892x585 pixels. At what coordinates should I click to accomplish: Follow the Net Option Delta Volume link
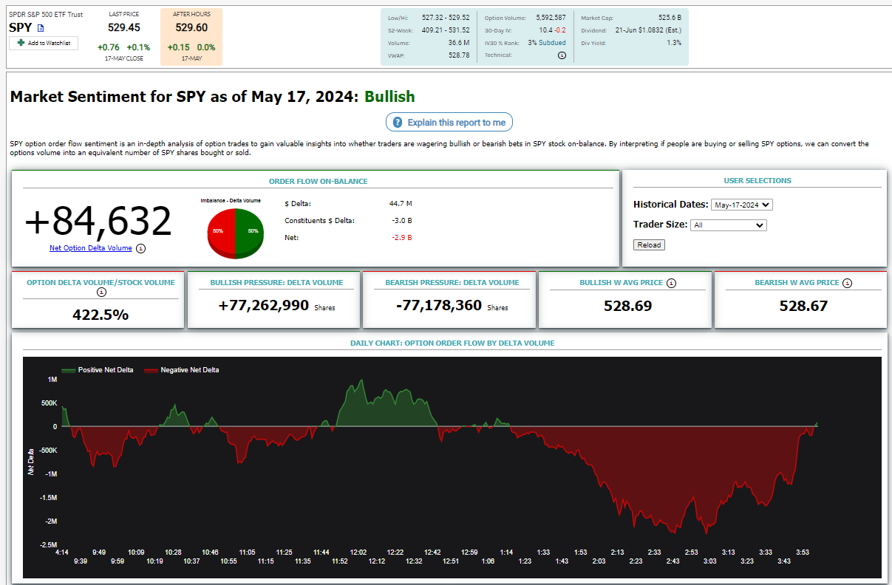click(x=91, y=248)
